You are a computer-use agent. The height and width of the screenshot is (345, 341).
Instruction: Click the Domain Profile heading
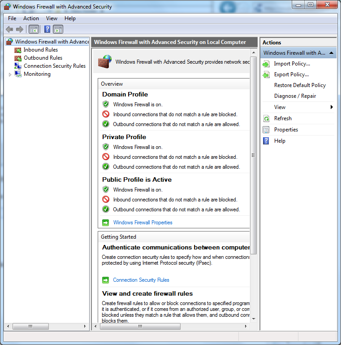125,94
